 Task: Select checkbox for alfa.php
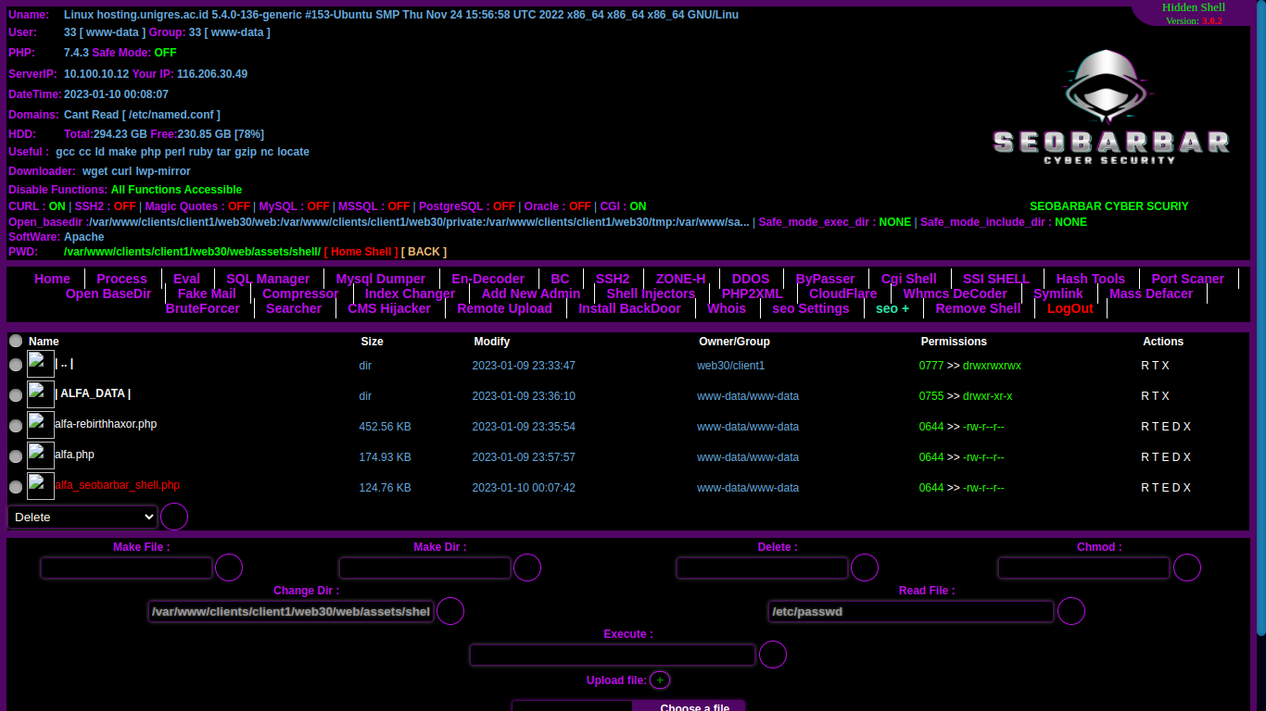coord(16,456)
